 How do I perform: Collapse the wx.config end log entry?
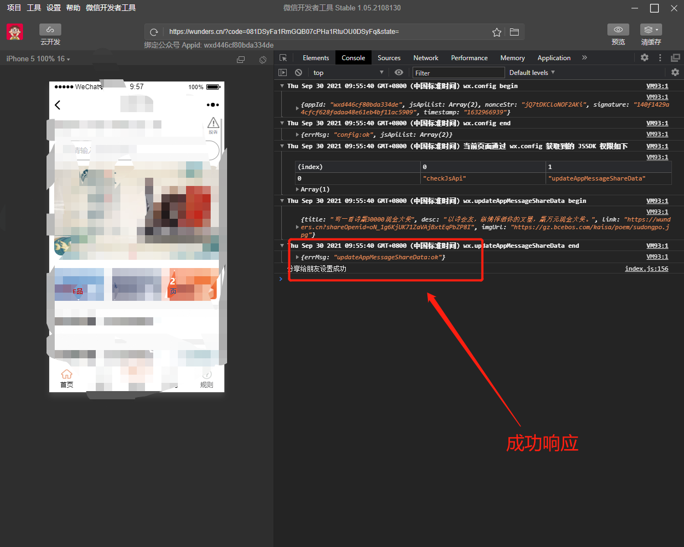(282, 123)
